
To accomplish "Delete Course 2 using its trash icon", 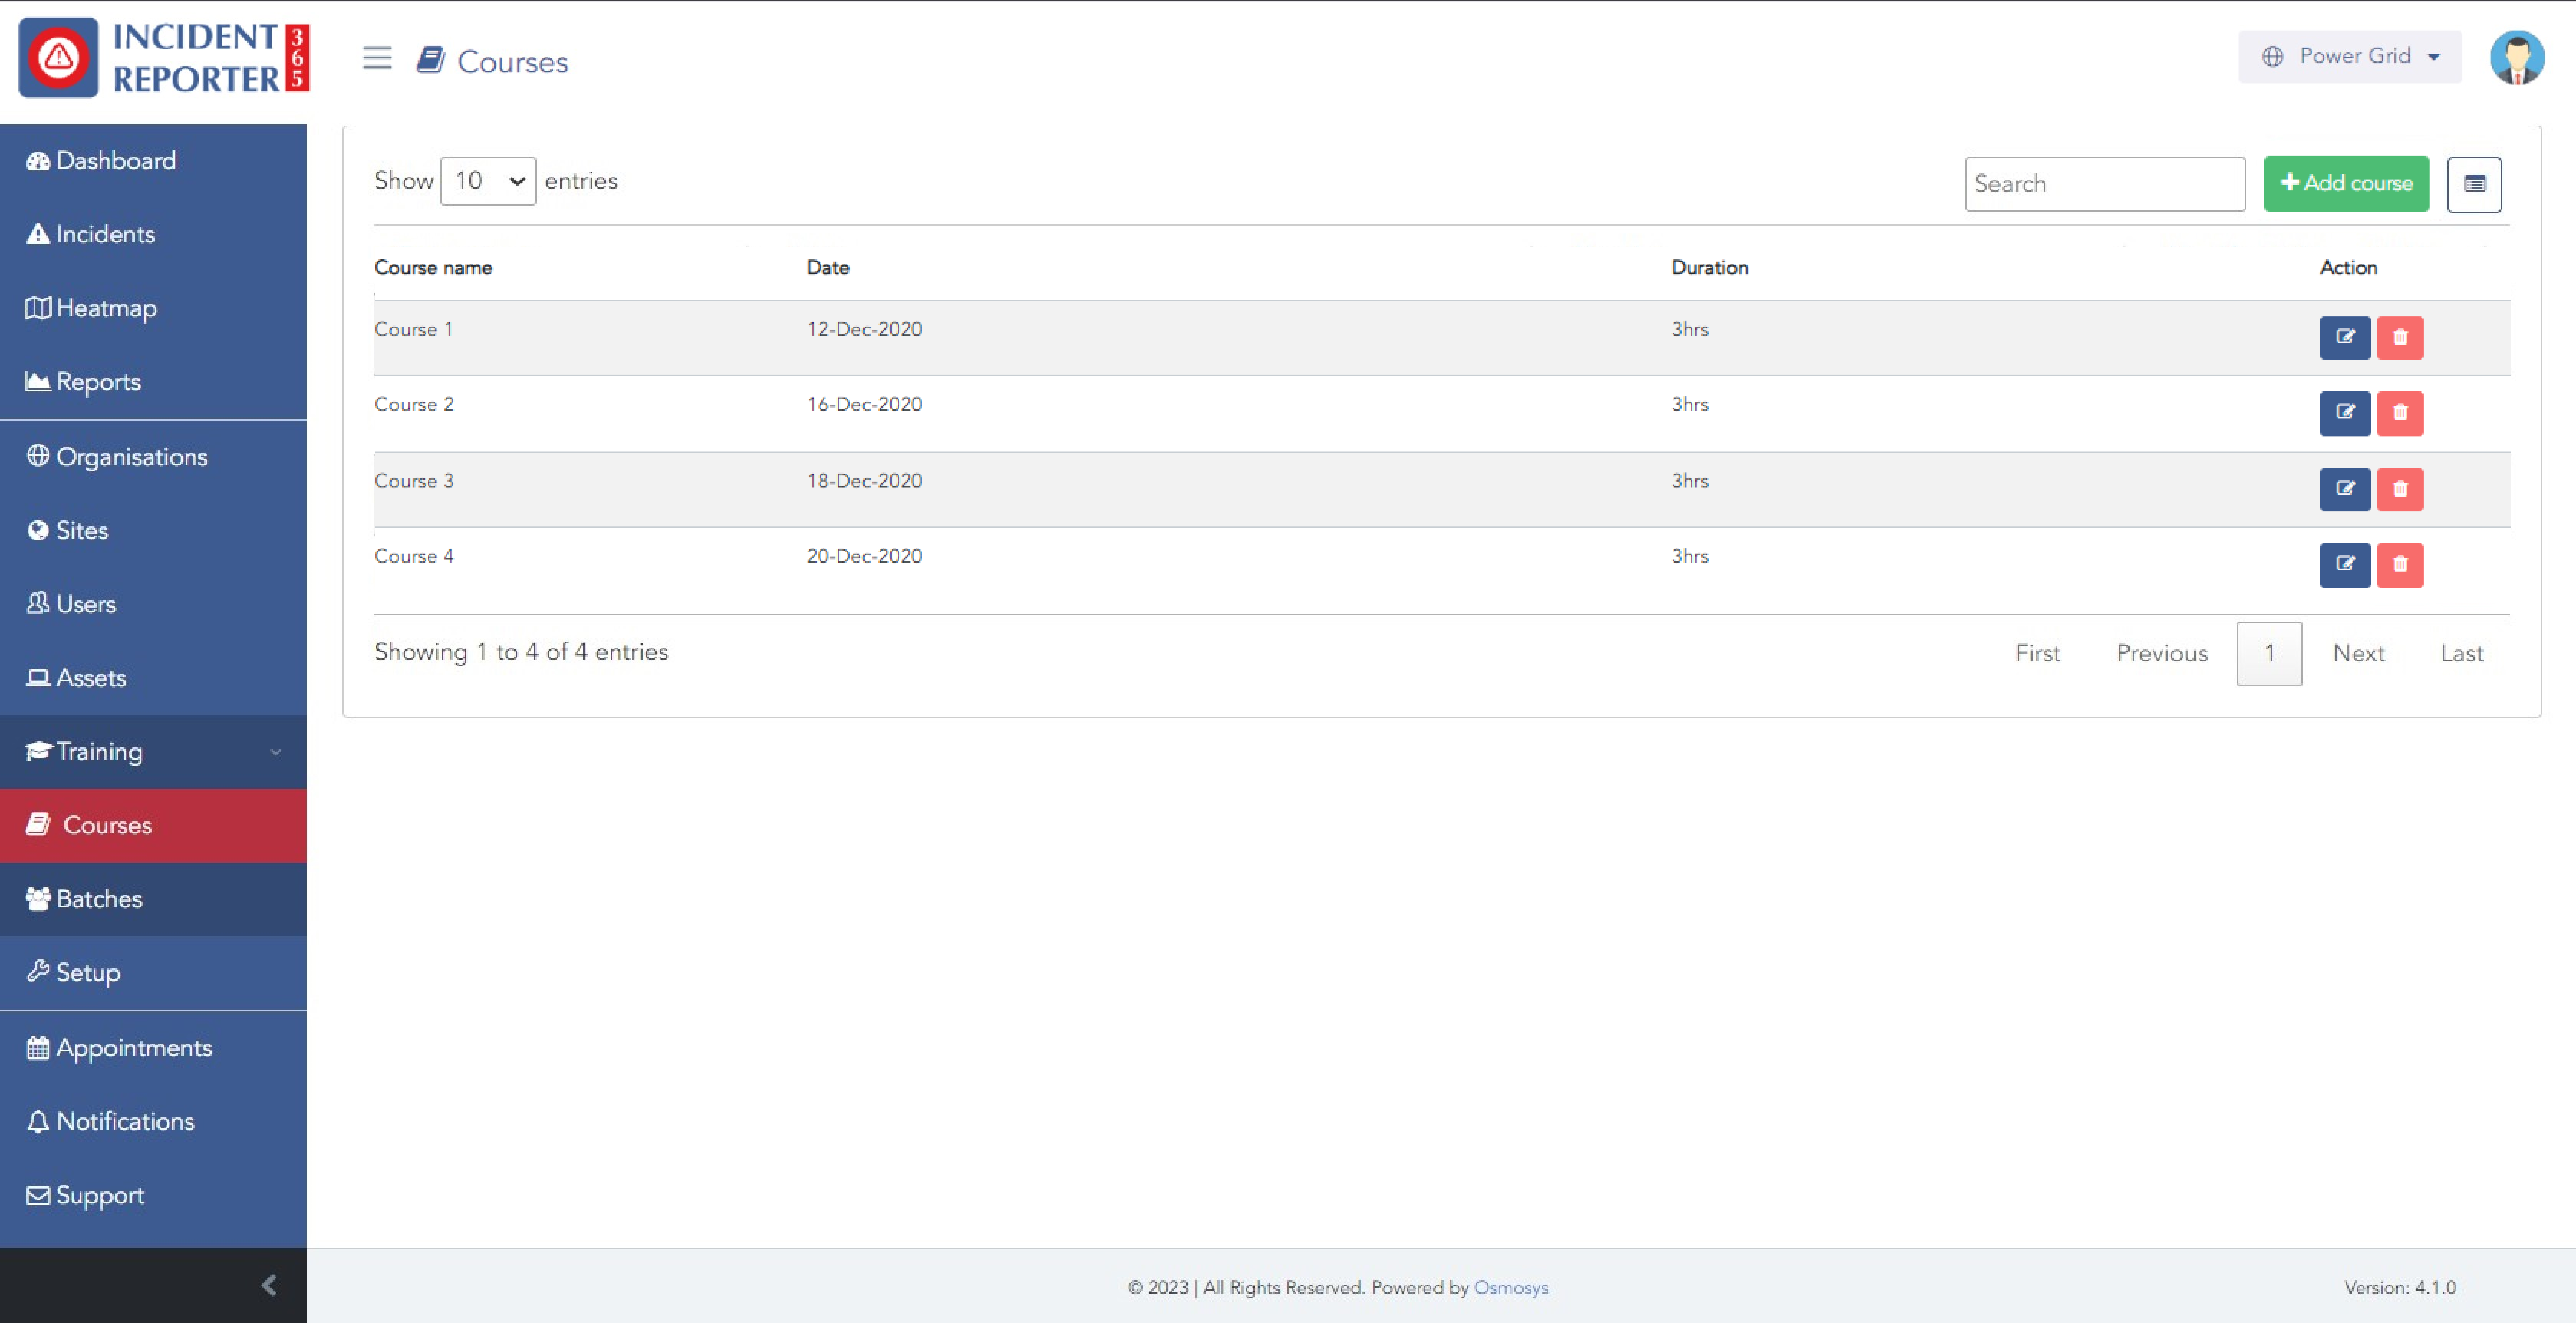I will click(x=2399, y=413).
